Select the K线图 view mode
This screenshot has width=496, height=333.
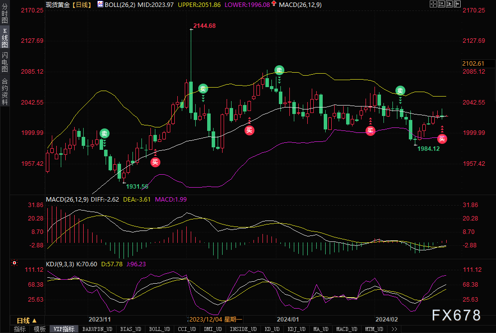click(x=4, y=38)
